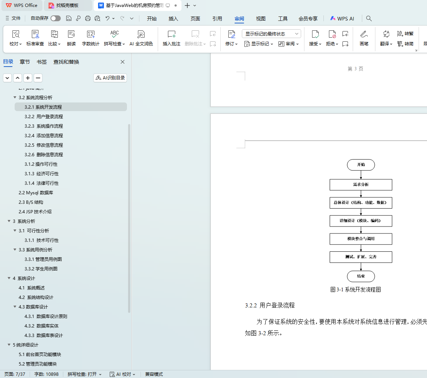Toggle the 自动保存 autosave switch
The width and height of the screenshot is (427, 378).
pyautogui.click(x=56, y=18)
